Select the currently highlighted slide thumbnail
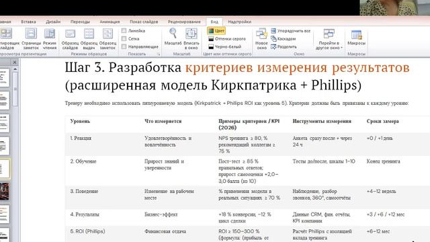Image resolution: width=430 pixels, height=242 pixels. (5, 169)
